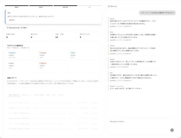
Task: Focus the Message the Room input field
Action: (x=142, y=125)
